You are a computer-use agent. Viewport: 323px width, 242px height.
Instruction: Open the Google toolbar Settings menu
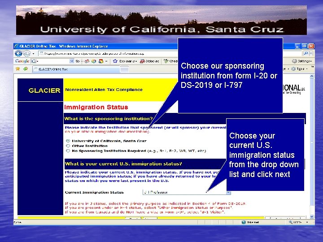point(302,61)
